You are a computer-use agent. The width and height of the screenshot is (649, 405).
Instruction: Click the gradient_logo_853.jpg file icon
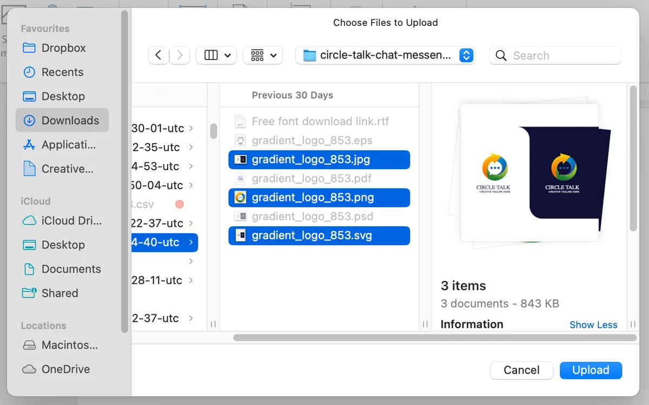coord(241,159)
